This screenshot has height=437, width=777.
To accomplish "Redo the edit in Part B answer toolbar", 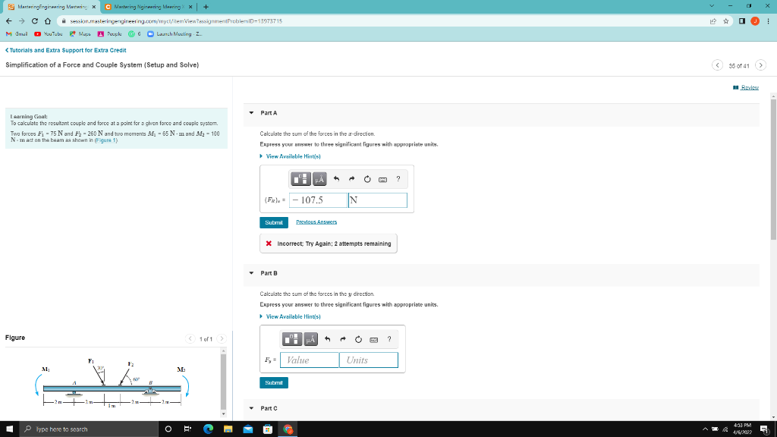I will (342, 339).
